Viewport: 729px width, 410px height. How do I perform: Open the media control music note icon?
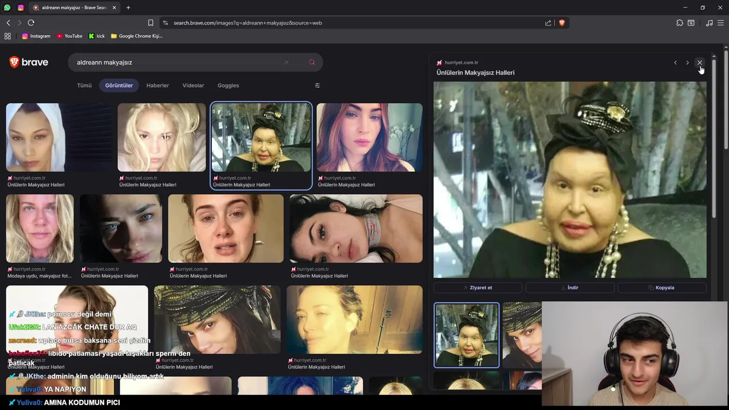tap(709, 23)
